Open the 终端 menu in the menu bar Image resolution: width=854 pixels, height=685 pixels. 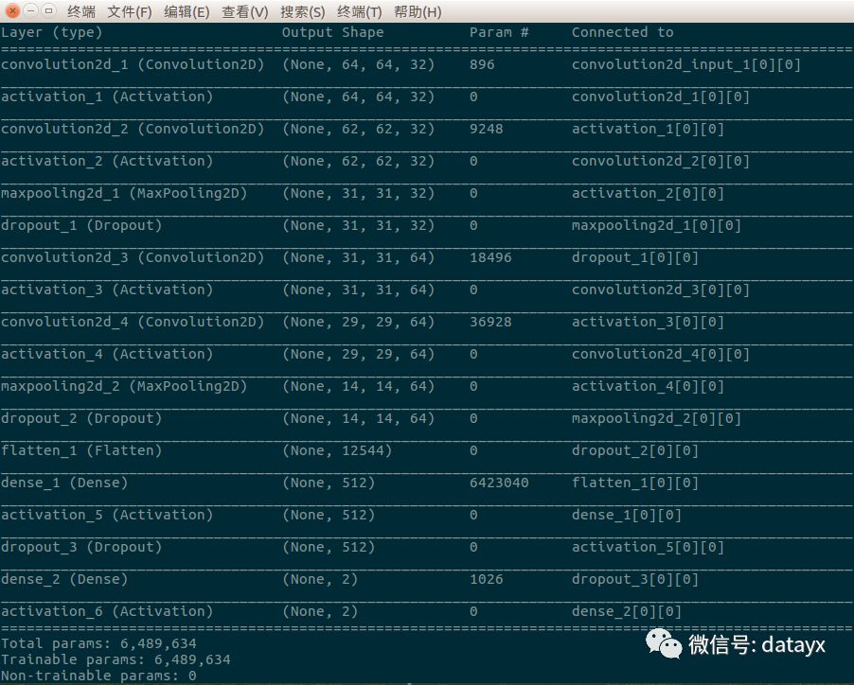coord(81,11)
